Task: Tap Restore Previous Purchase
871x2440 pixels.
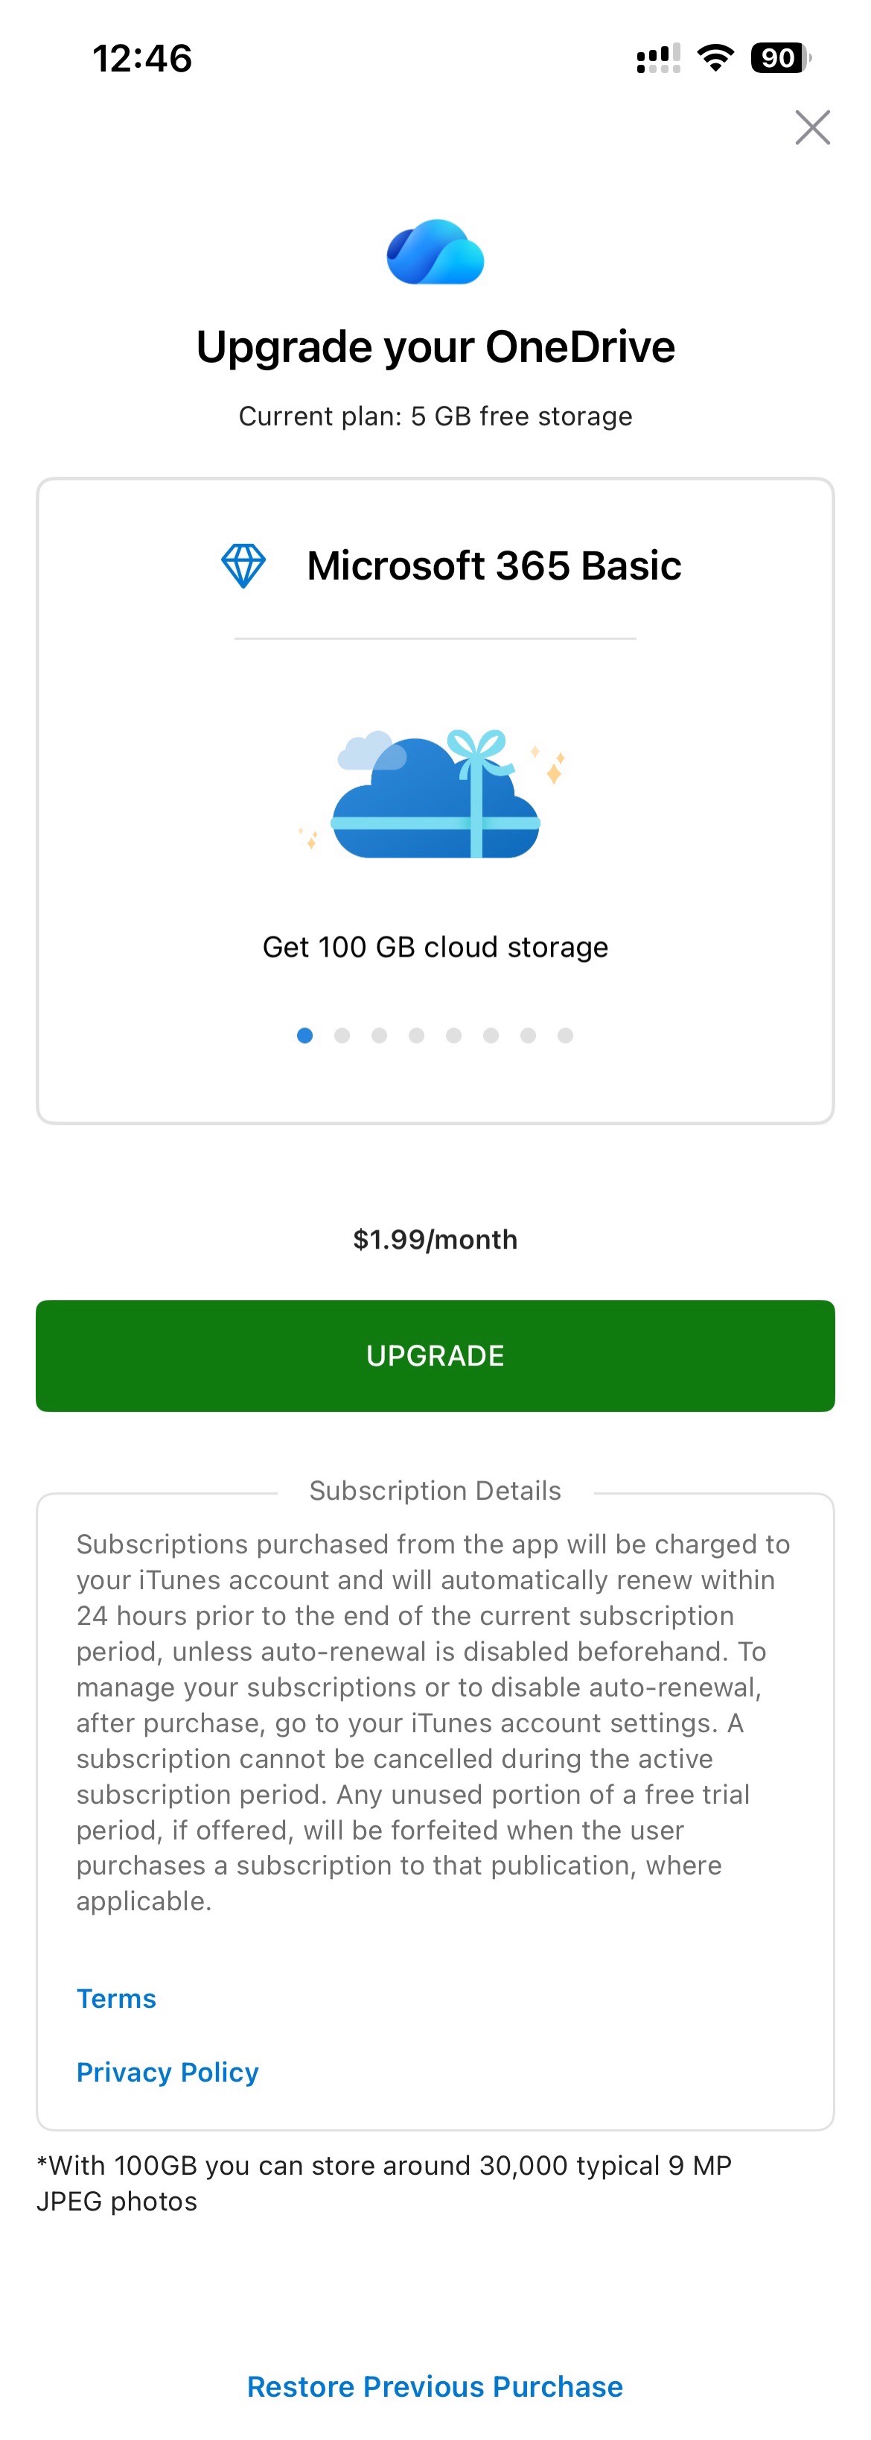Action: click(435, 2386)
